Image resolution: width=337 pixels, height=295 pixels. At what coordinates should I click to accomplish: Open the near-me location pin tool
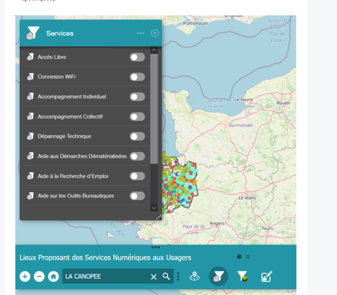(195, 276)
